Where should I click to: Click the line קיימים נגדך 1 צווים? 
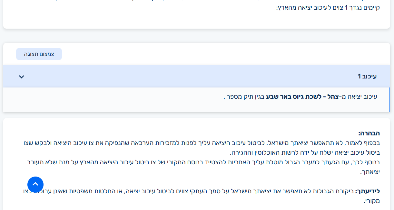pyautogui.click(x=328, y=8)
